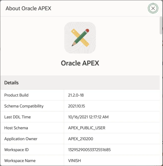
Task: Click the Oracle APEX pencil and ruler logo
Action: 80,38
